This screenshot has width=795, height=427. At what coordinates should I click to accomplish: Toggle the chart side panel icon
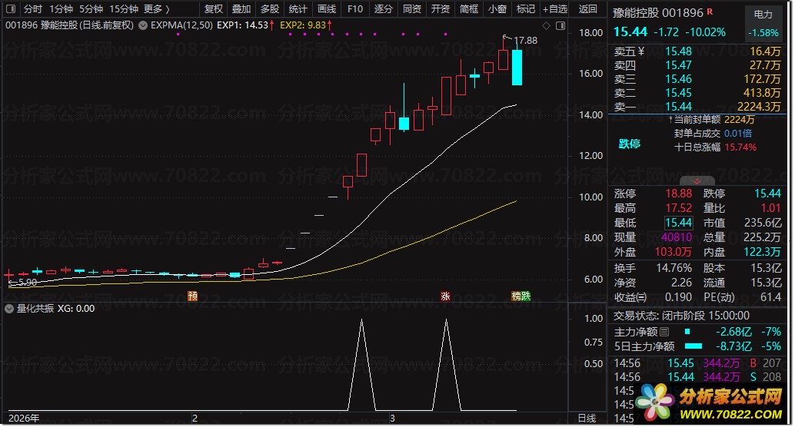560,26
